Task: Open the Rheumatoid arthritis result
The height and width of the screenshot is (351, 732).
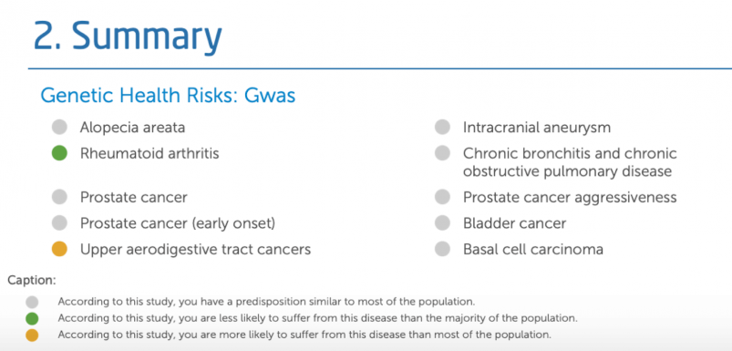Action: tap(149, 153)
